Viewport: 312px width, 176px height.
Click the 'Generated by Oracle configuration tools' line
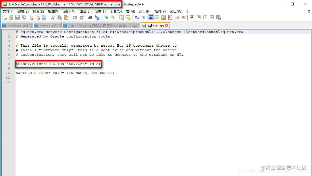[x=64, y=36]
